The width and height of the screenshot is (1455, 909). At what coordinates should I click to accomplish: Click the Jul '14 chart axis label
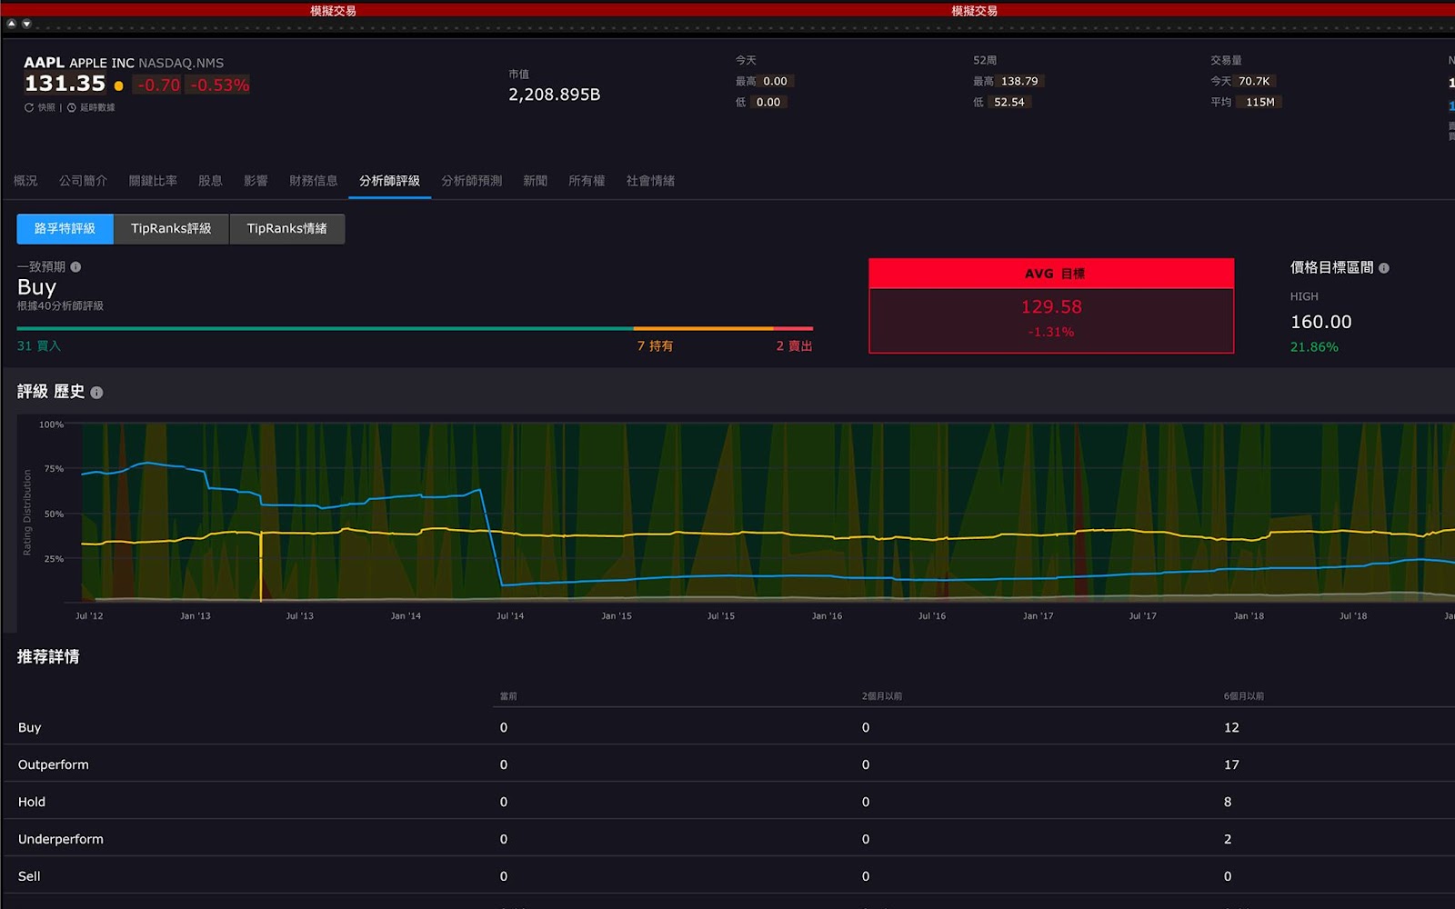click(x=510, y=616)
